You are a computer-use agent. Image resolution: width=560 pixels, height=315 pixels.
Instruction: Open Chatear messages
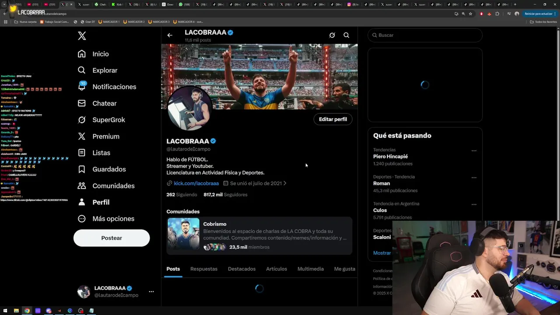click(97, 103)
